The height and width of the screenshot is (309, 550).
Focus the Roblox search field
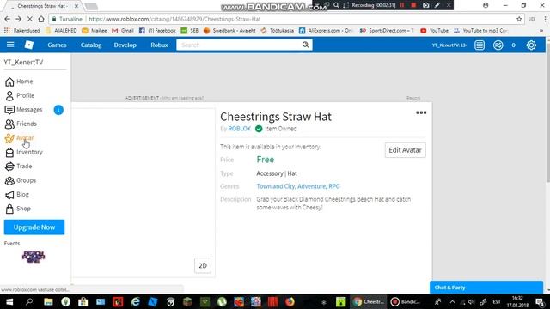pyautogui.click(x=239, y=45)
